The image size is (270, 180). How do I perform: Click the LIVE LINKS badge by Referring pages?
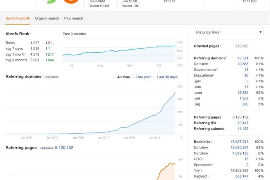click(46, 148)
